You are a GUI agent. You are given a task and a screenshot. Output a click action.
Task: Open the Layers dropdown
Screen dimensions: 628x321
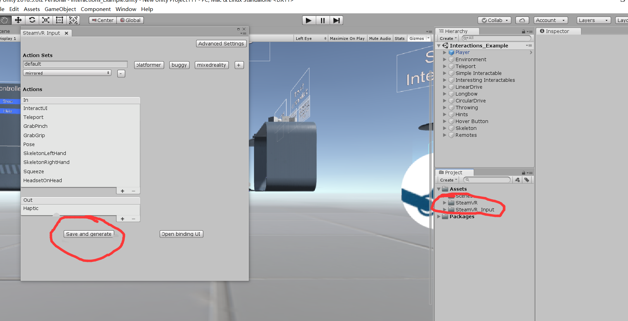click(594, 20)
